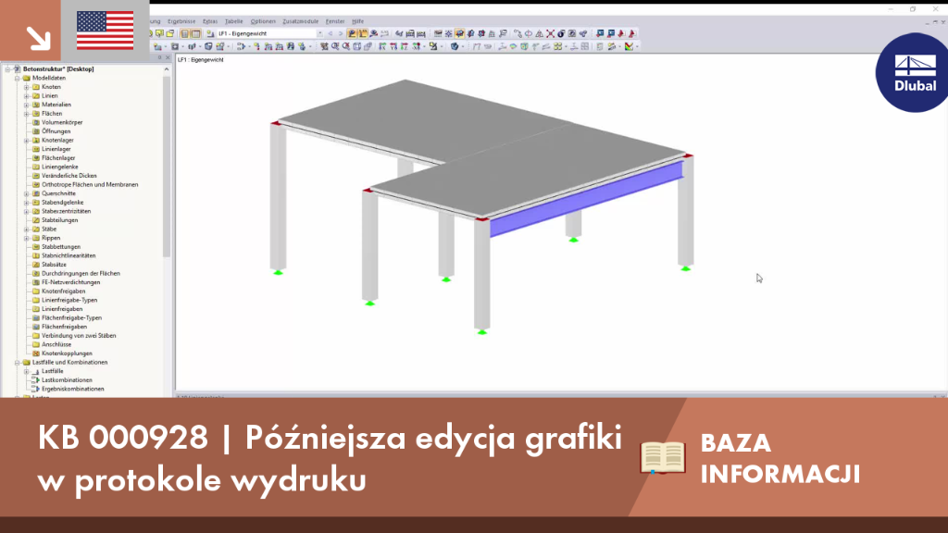948x533 pixels.
Task: Select Lastkombinationen in the navigator tree
Action: (67, 380)
